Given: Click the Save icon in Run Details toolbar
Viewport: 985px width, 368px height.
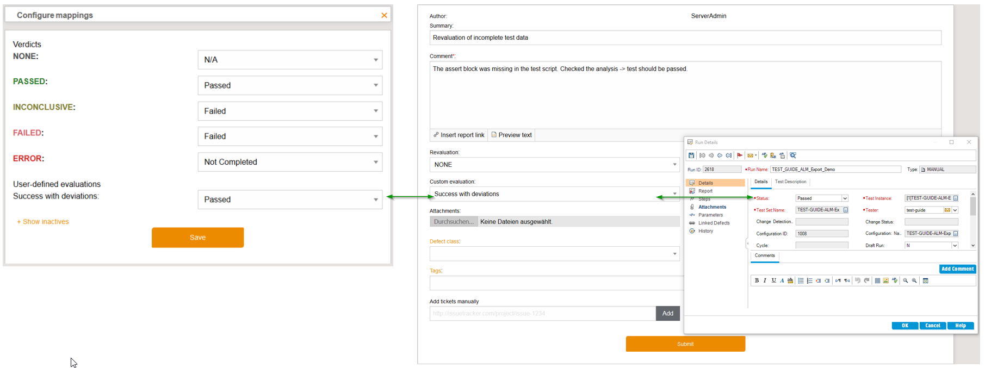Looking at the screenshot, I should (x=691, y=155).
